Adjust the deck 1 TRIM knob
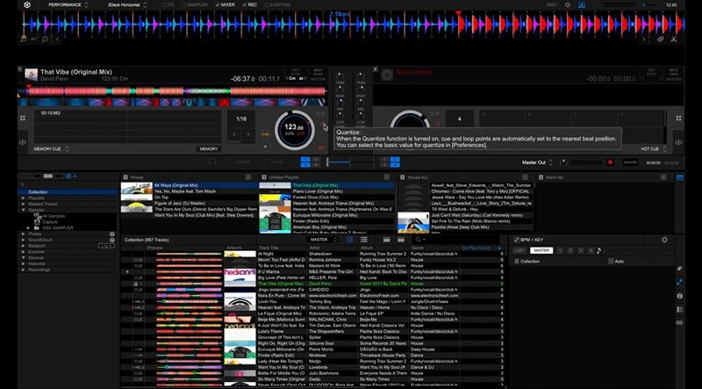 [x=340, y=76]
